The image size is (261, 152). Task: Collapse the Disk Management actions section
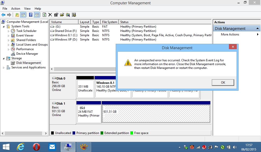[257, 28]
